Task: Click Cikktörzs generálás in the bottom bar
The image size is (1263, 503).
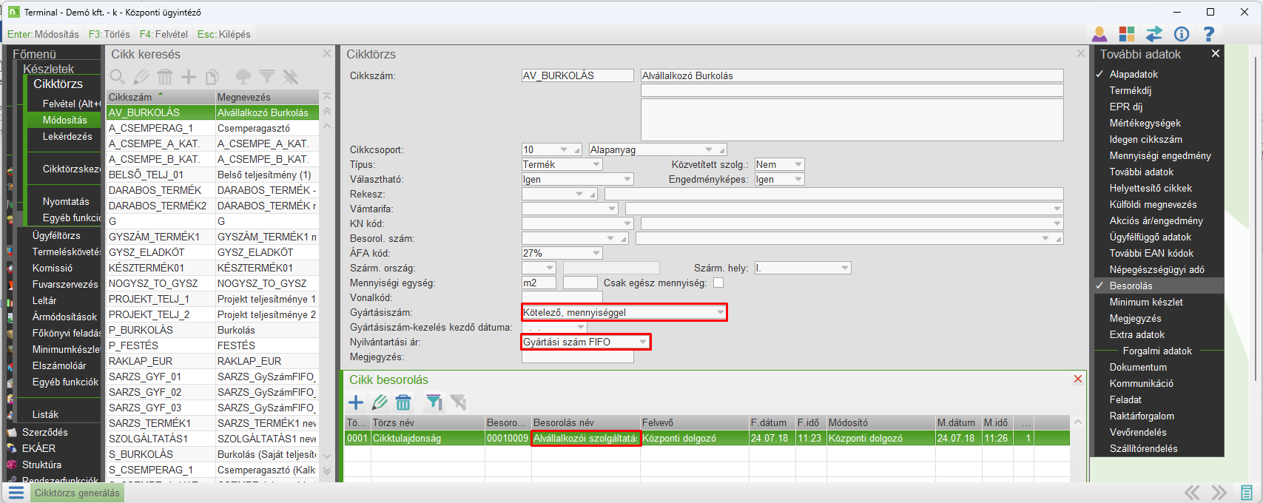Action: [77, 493]
